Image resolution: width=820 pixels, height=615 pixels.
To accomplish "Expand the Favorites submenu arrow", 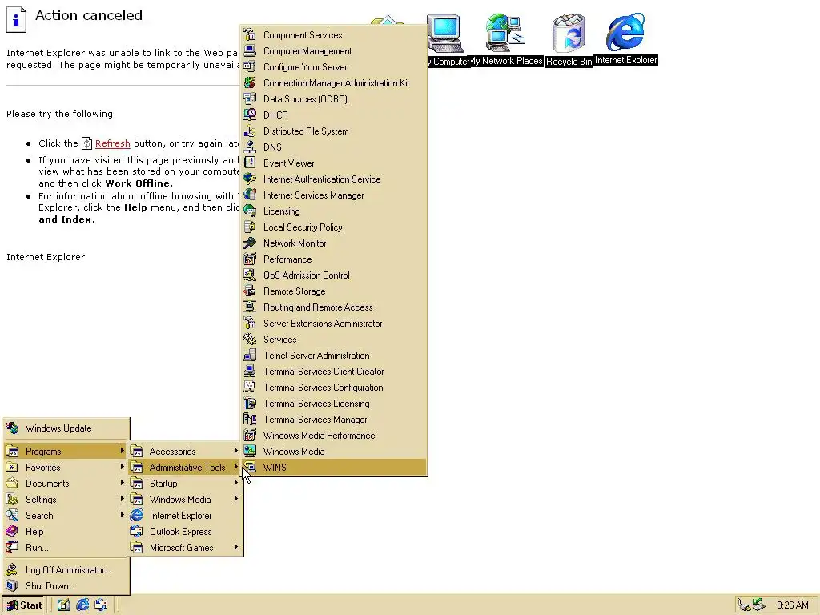I will click(122, 467).
